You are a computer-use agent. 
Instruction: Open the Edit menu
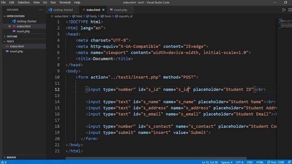click(11, 2)
